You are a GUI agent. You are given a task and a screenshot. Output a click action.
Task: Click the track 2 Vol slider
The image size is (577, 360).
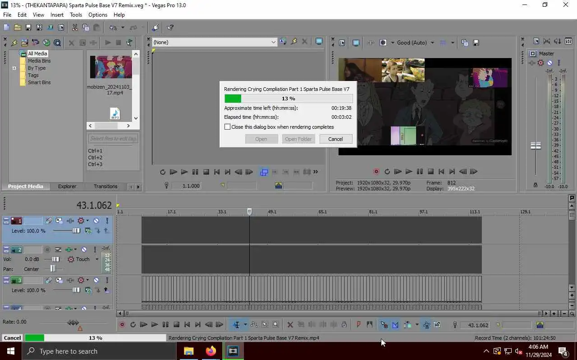coord(55,259)
